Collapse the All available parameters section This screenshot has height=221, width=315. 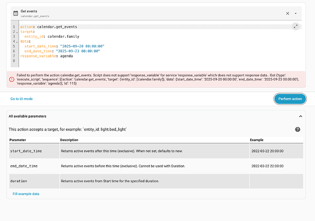tap(300, 116)
